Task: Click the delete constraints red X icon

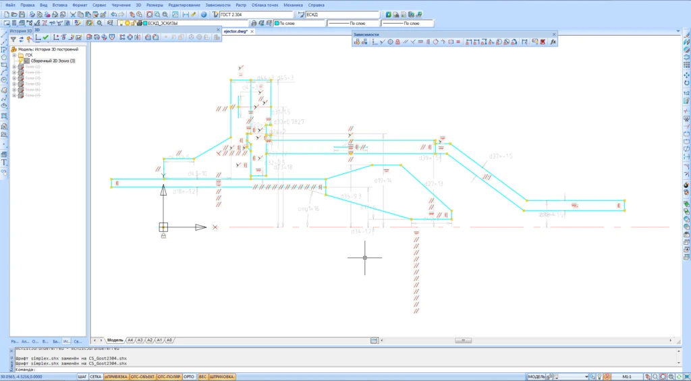Action: coord(543,42)
